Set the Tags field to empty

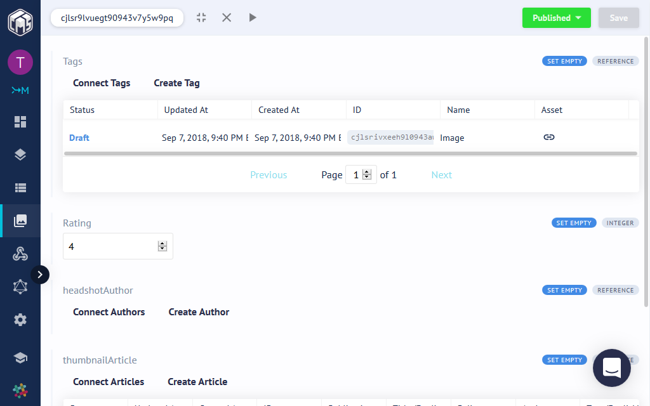[564, 62]
